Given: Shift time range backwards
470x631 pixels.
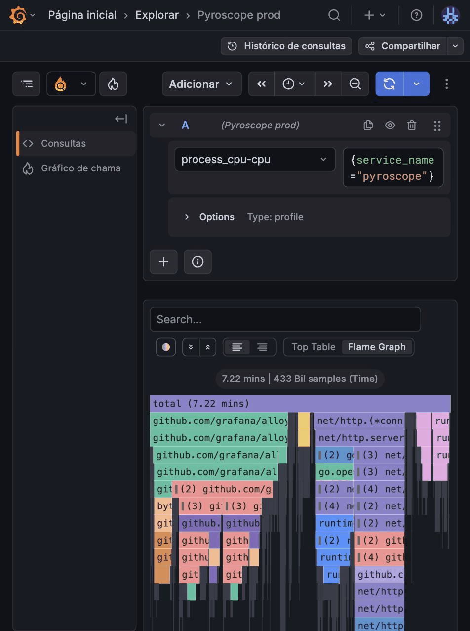Looking at the screenshot, I should 262,84.
